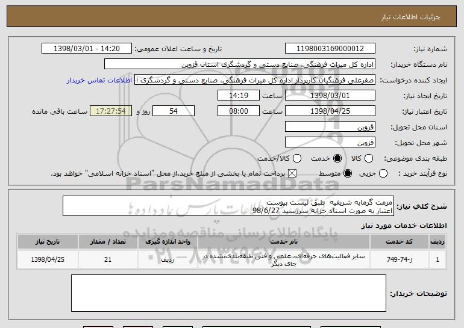Image resolution: width=464 pixels, height=328 pixels.
Task: Click the countdown timer 17:27:54
Action: click(111, 111)
